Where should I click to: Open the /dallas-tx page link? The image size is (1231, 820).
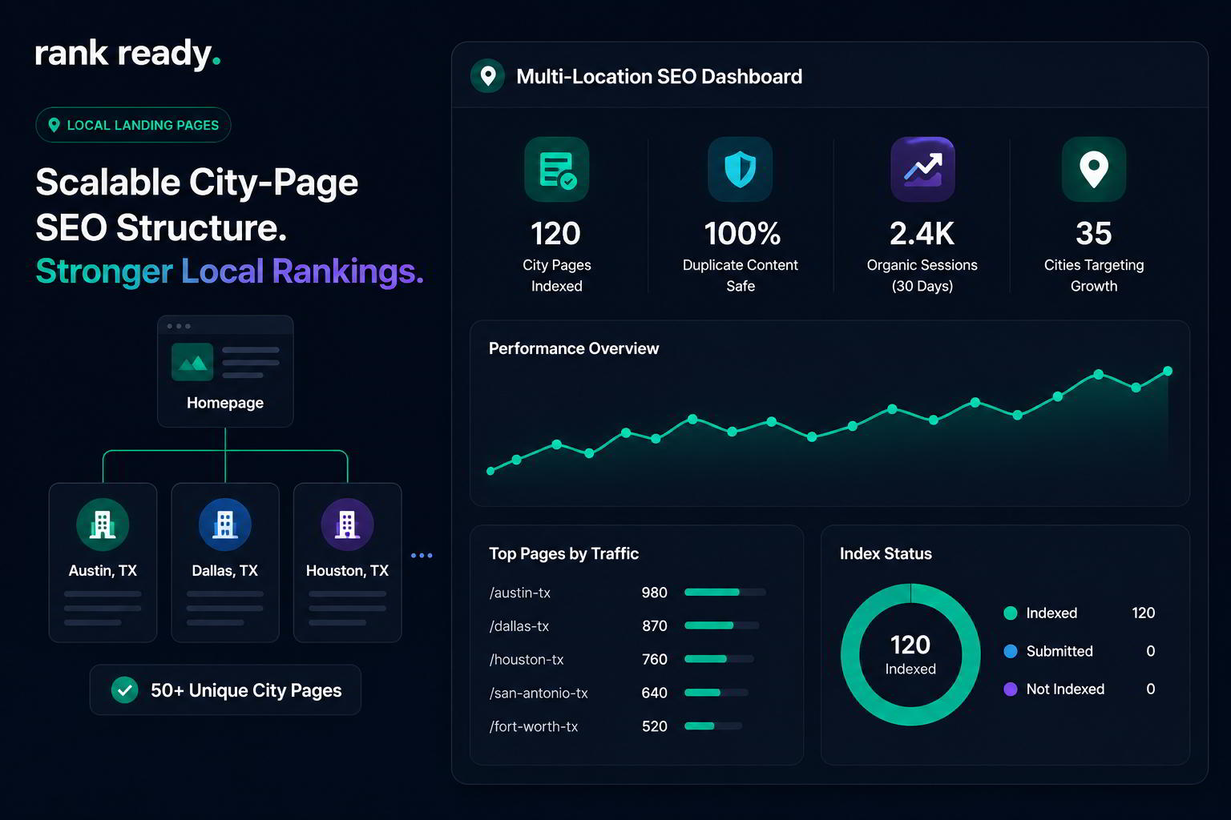[519, 625]
